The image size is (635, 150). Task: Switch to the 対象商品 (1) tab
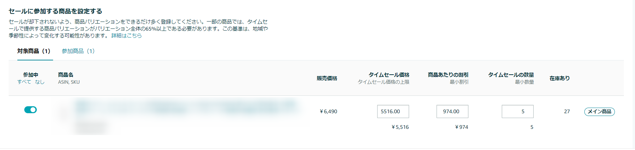click(x=34, y=51)
